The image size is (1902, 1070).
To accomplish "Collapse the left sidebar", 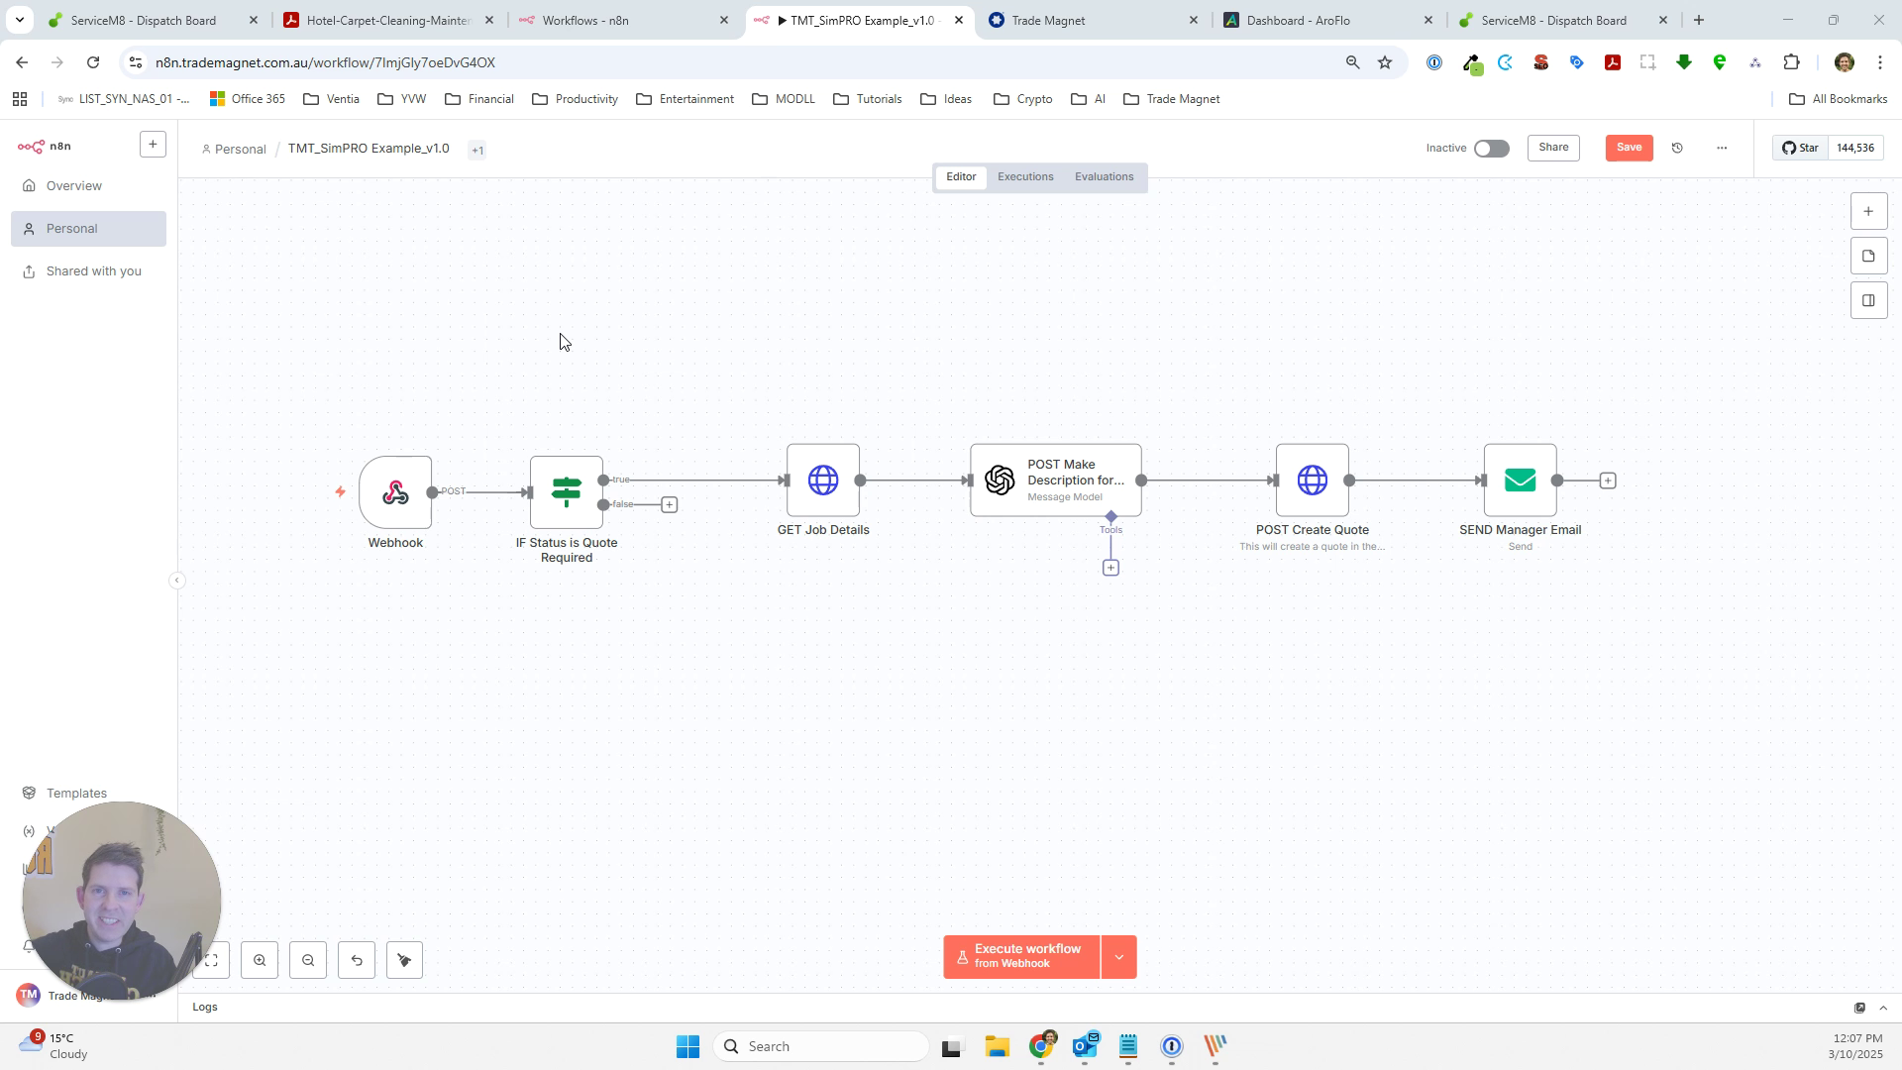I will click(x=177, y=581).
